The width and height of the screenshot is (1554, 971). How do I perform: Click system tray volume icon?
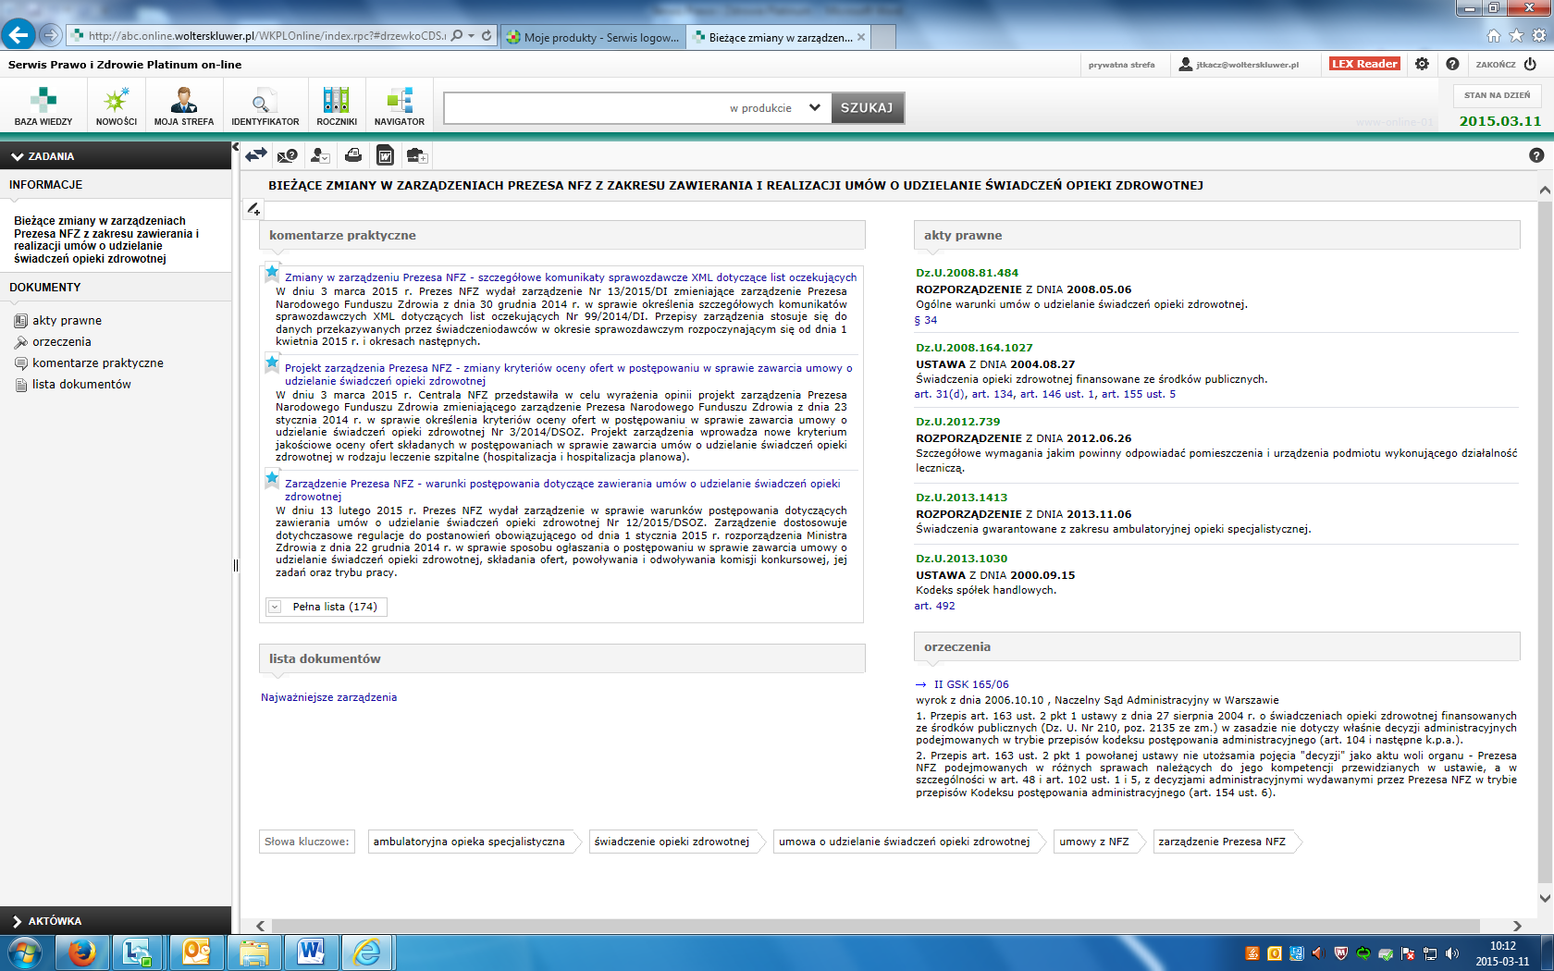(x=1452, y=953)
